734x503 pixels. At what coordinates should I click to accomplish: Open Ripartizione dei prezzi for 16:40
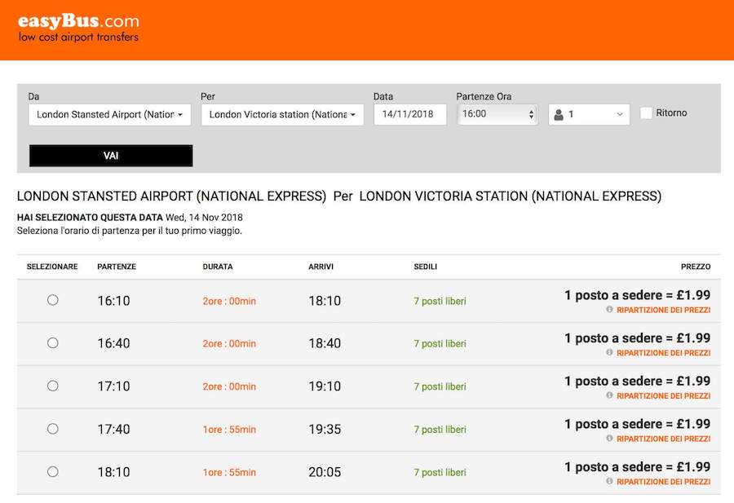pyautogui.click(x=663, y=353)
